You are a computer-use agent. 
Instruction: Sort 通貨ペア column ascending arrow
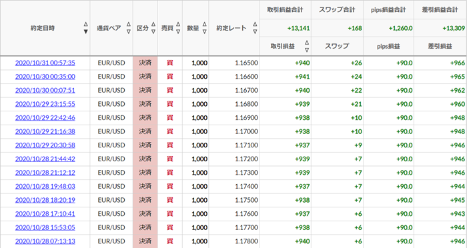(129, 24)
